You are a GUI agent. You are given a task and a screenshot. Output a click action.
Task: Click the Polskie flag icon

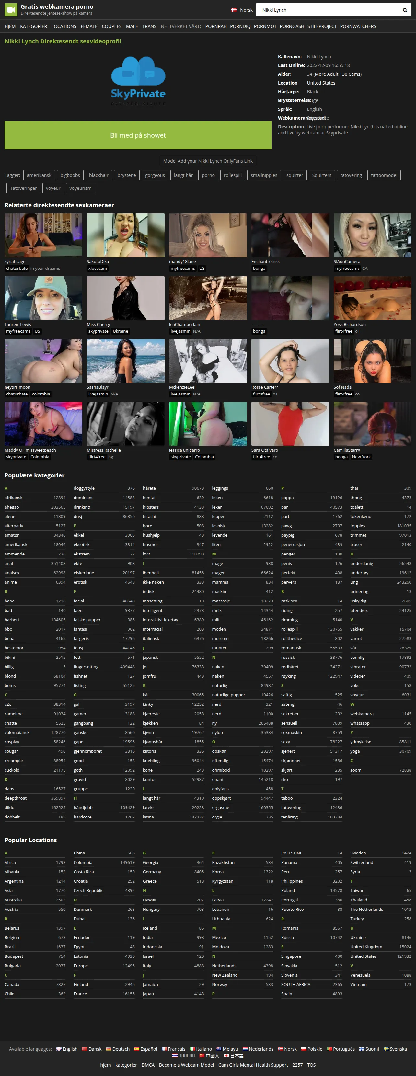click(x=304, y=1049)
